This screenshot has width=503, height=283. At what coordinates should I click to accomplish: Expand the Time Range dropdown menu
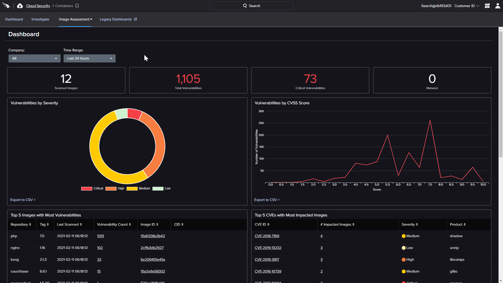89,58
